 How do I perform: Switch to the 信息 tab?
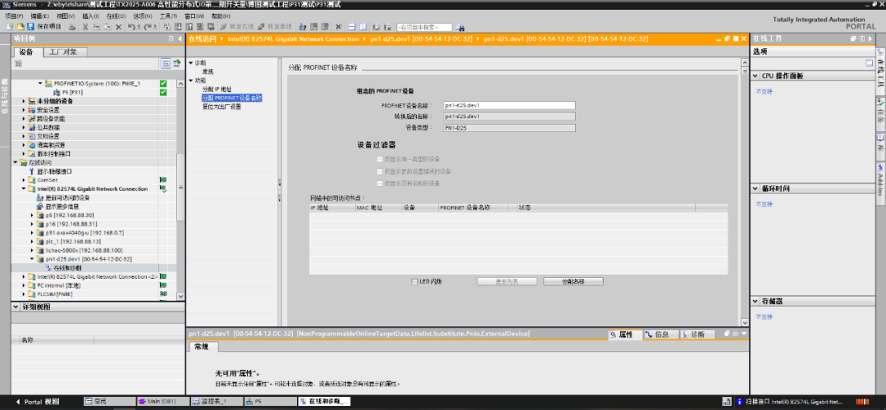660,335
